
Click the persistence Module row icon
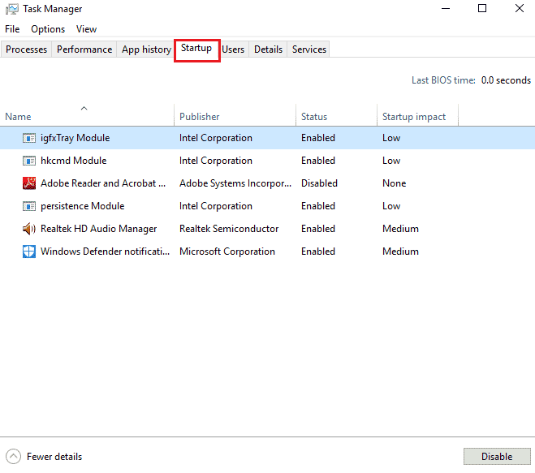(29, 206)
